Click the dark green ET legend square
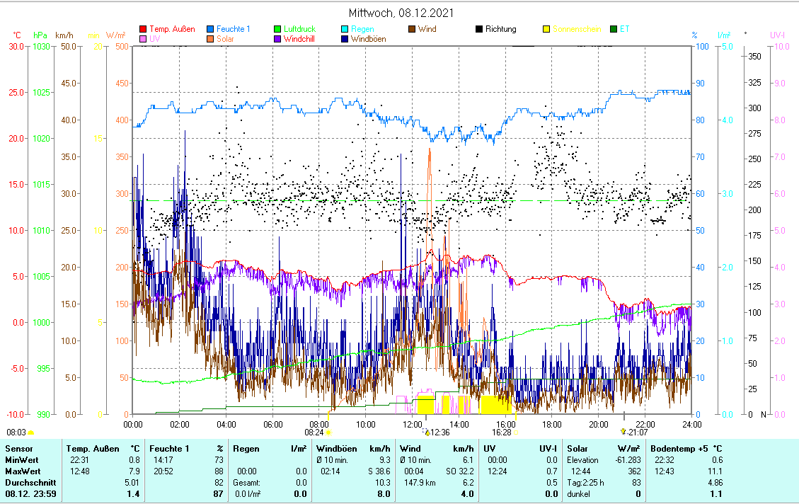This screenshot has width=799, height=504. (614, 30)
